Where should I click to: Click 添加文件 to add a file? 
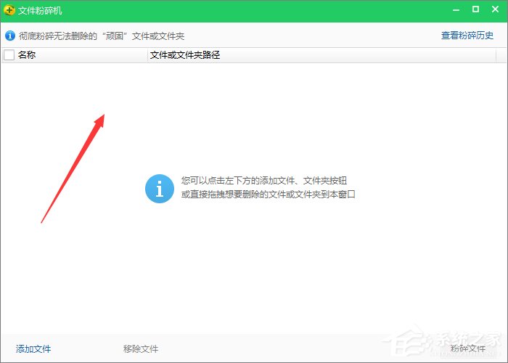pyautogui.click(x=33, y=349)
